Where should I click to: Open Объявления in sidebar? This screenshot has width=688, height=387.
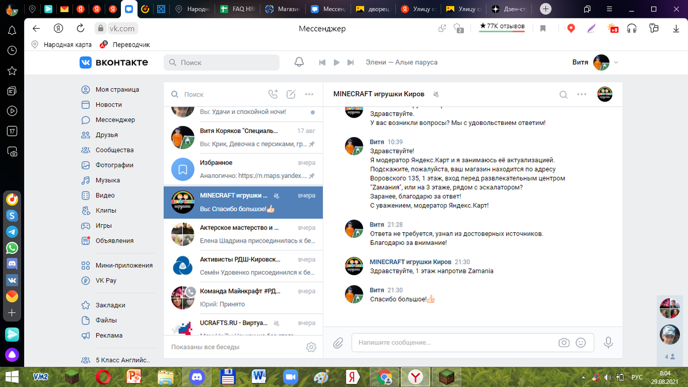(115, 240)
